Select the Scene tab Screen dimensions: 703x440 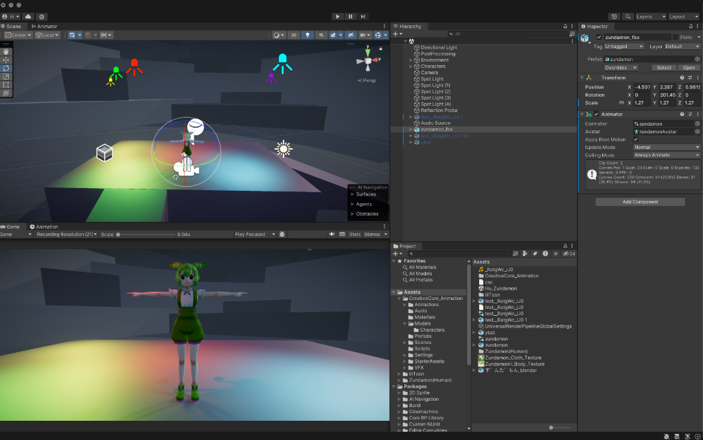tap(11, 27)
